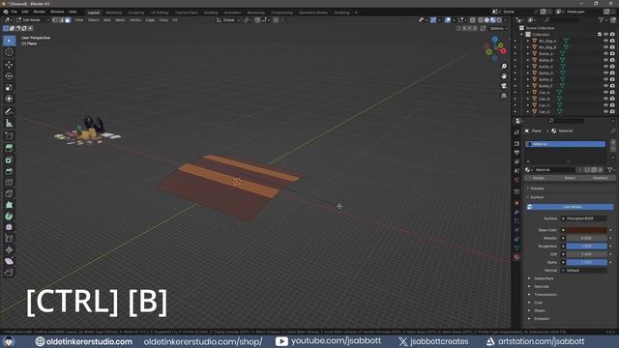Click the Alpha slider
Viewport: 619px width, 348px height.
587,262
